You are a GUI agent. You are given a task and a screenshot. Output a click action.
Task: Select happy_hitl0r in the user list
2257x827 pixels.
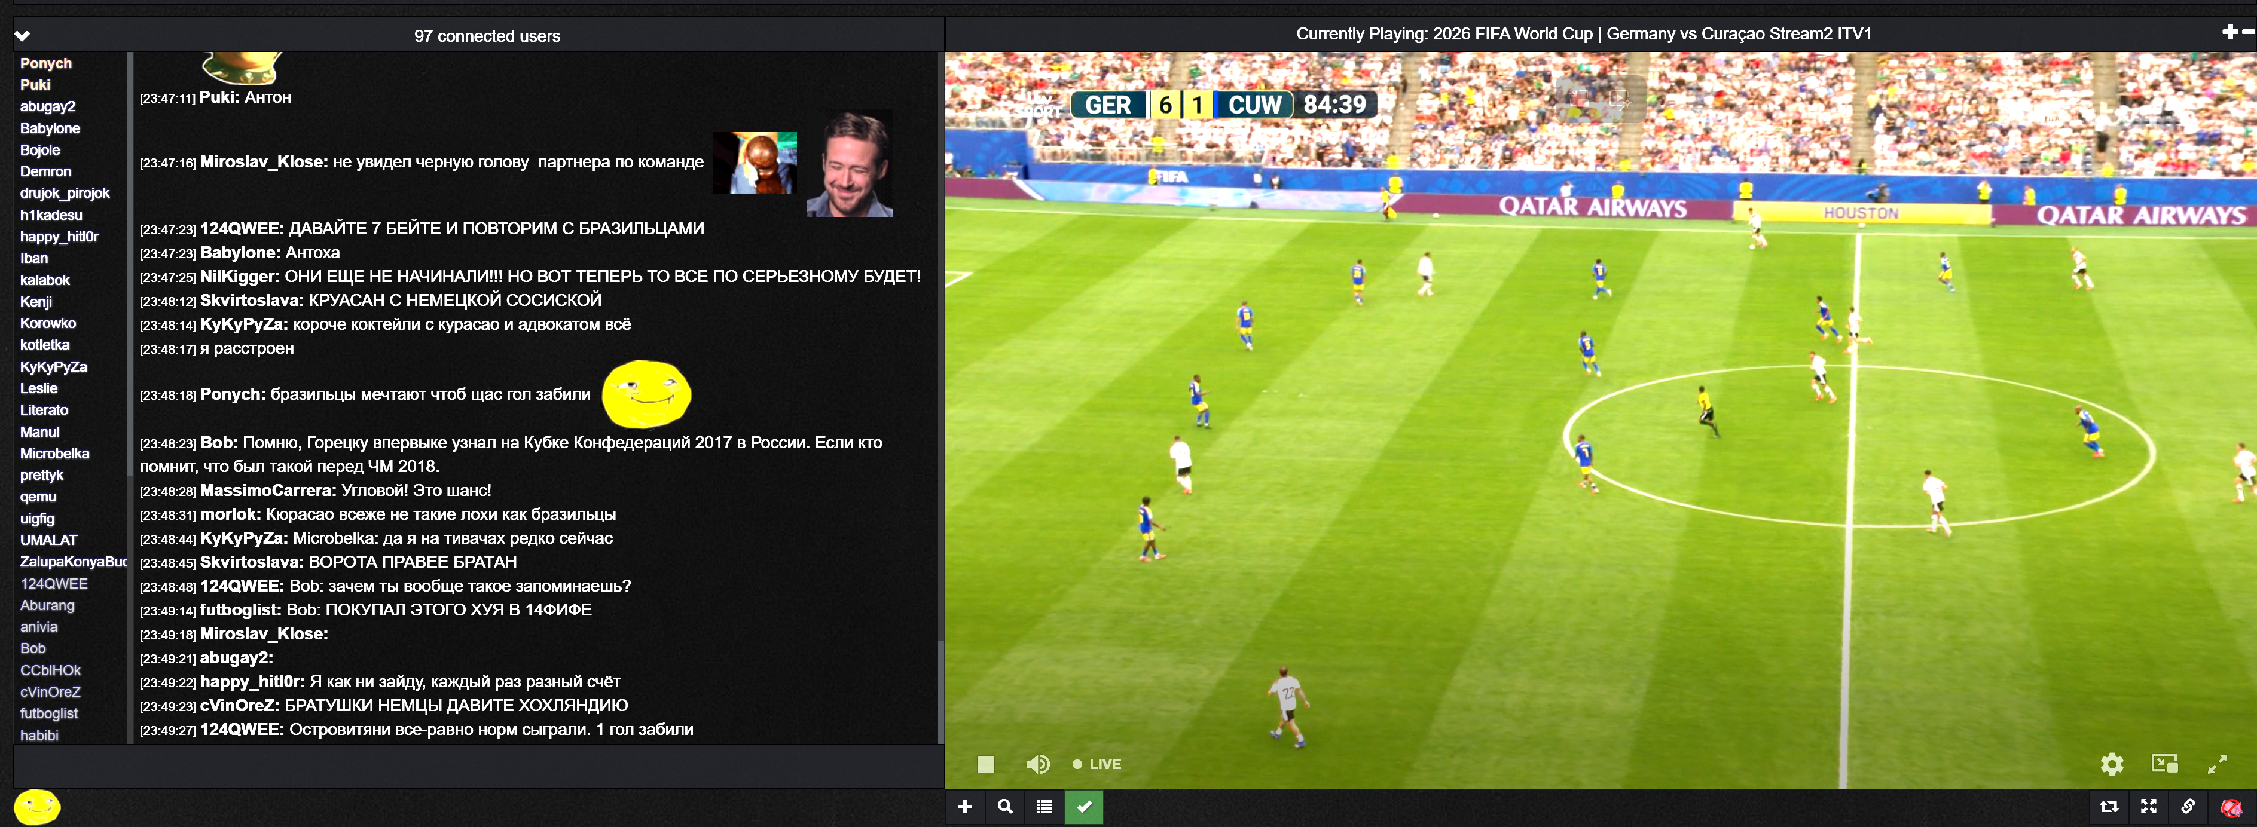pyautogui.click(x=60, y=237)
